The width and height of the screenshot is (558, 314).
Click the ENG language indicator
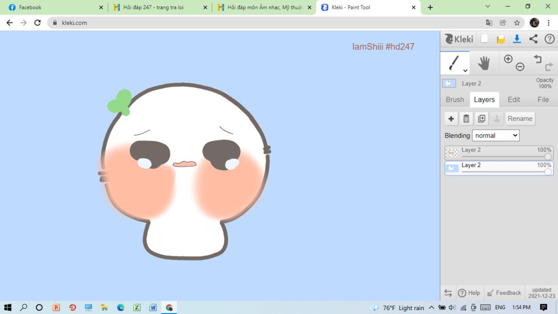point(500,307)
